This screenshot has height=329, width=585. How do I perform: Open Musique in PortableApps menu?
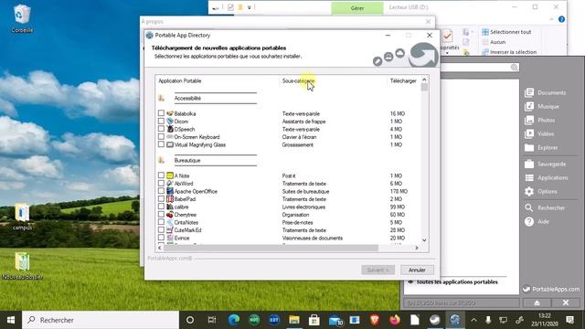coord(542,106)
